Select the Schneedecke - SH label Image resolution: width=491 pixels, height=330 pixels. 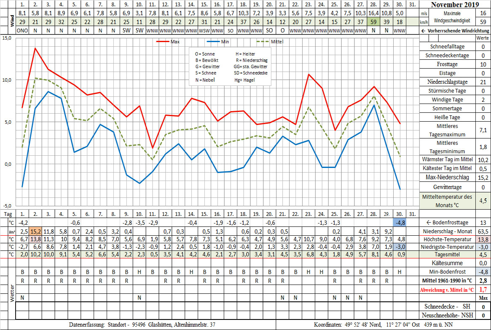click(x=447, y=306)
